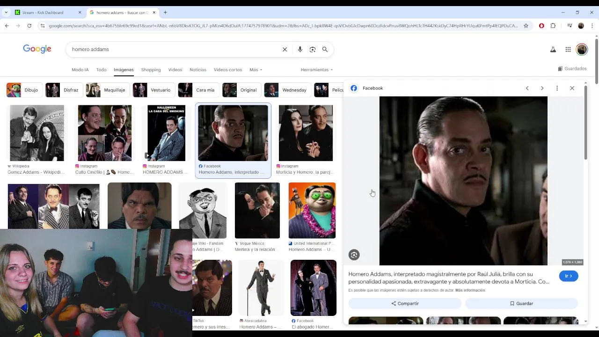Filter images by the Cara mía chip
This screenshot has width=599, height=337.
click(x=198, y=90)
